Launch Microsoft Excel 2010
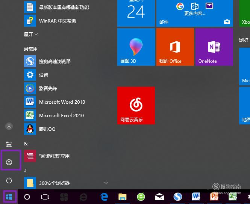 66,116
